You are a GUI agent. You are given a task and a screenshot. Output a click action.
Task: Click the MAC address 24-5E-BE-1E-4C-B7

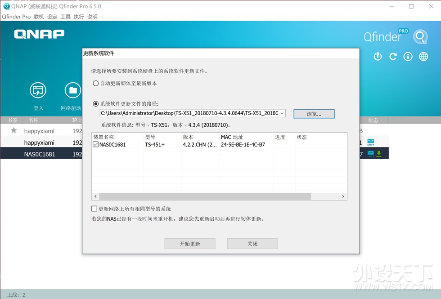pos(243,144)
